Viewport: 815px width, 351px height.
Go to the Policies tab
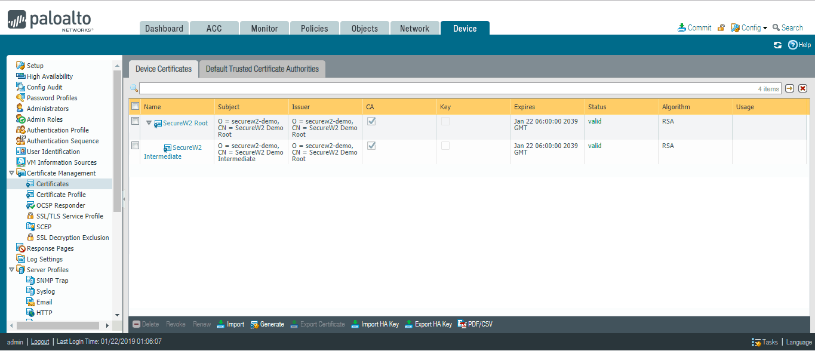[315, 28]
